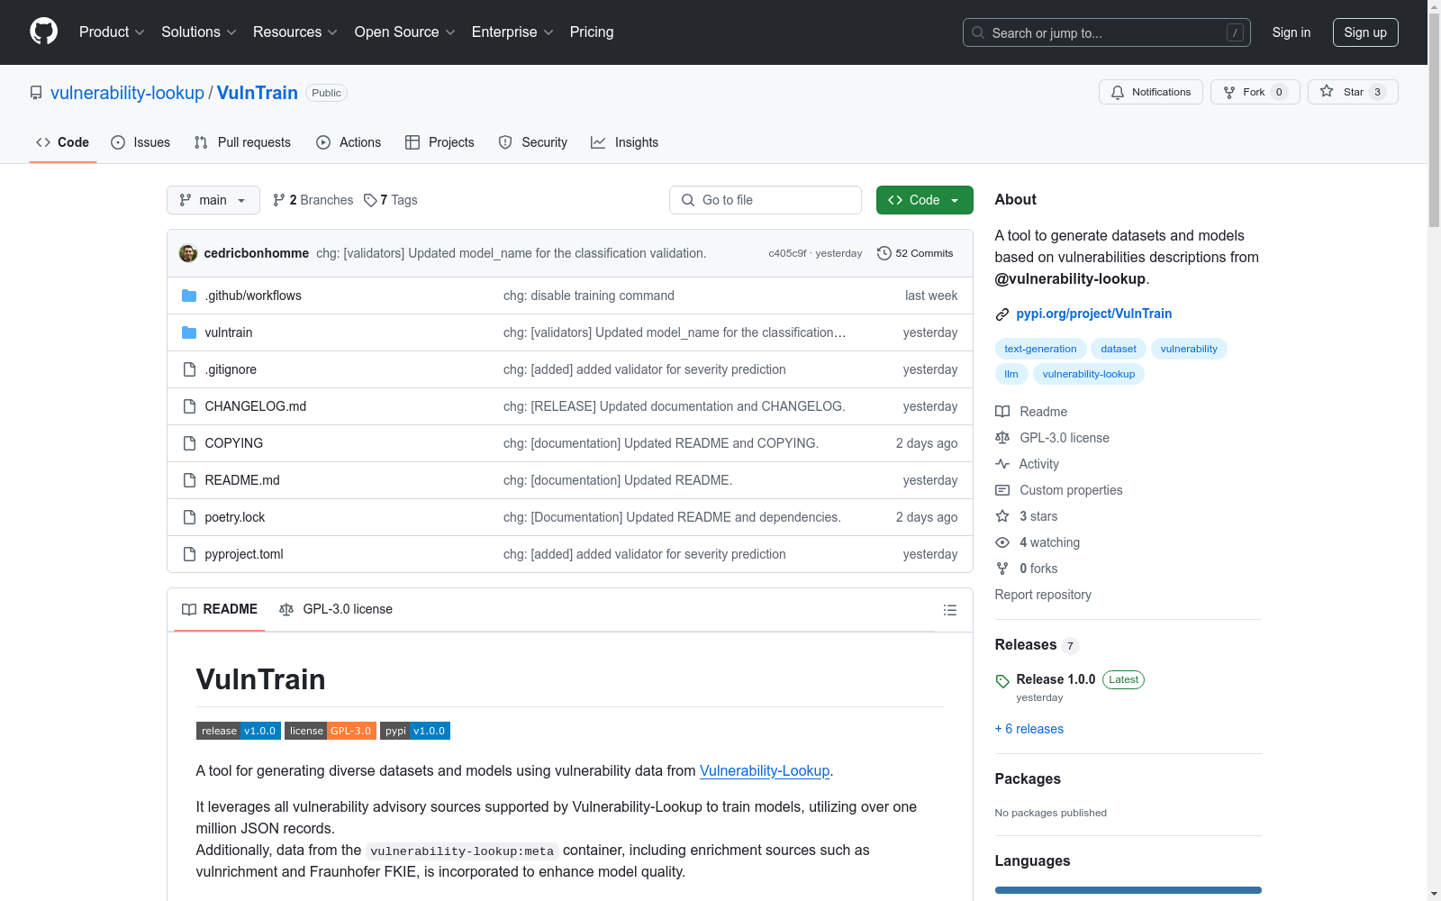This screenshot has height=901, width=1441.
Task: Open the README outline list icon
Action: pos(949,610)
